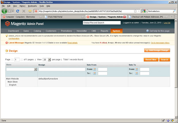
Task: Click the Add Design Change button
Action: pos(157,50)
